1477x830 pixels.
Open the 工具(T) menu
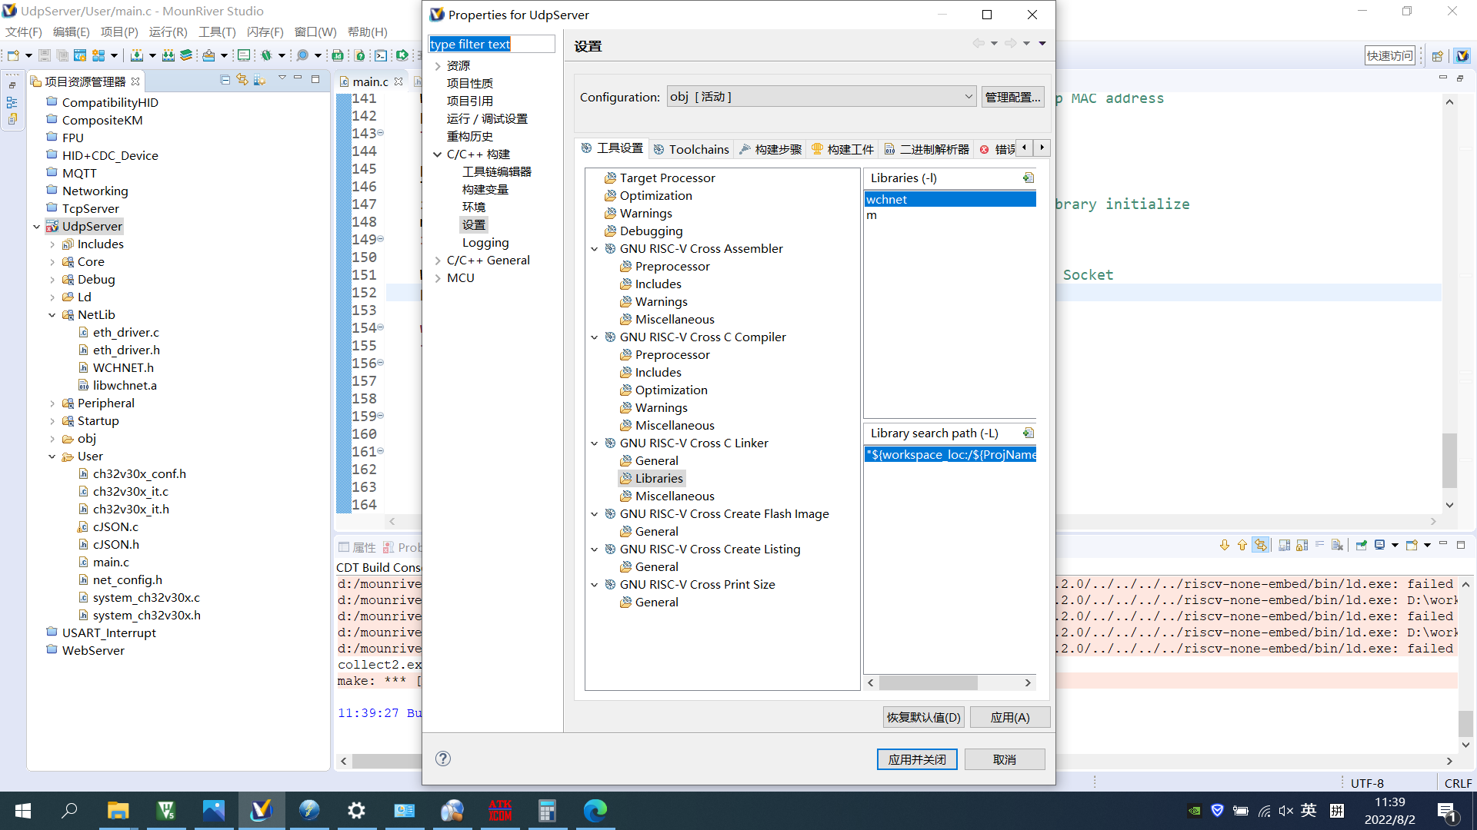pos(217,32)
